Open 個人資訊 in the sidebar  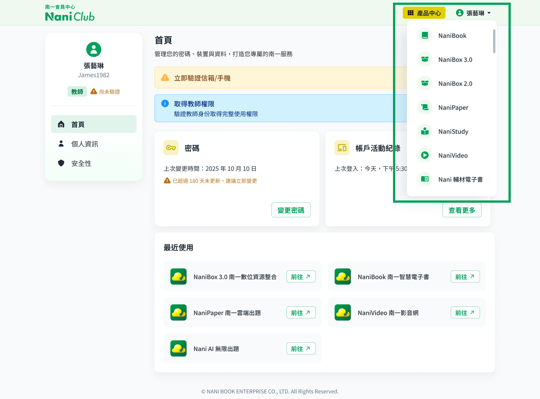[x=94, y=143]
